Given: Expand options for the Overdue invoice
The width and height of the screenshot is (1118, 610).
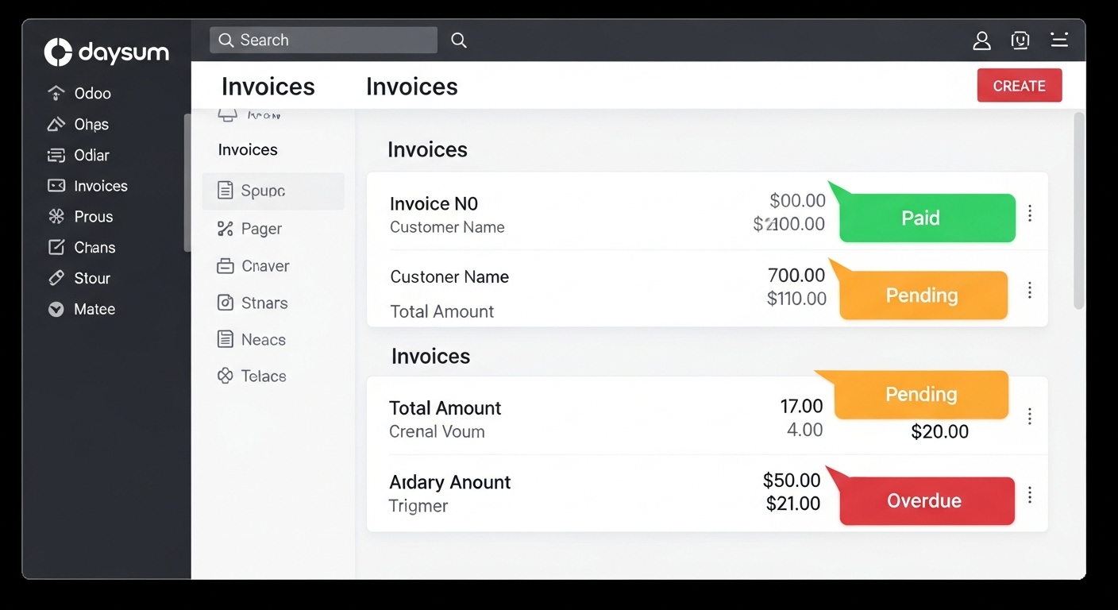Looking at the screenshot, I should tap(1030, 495).
